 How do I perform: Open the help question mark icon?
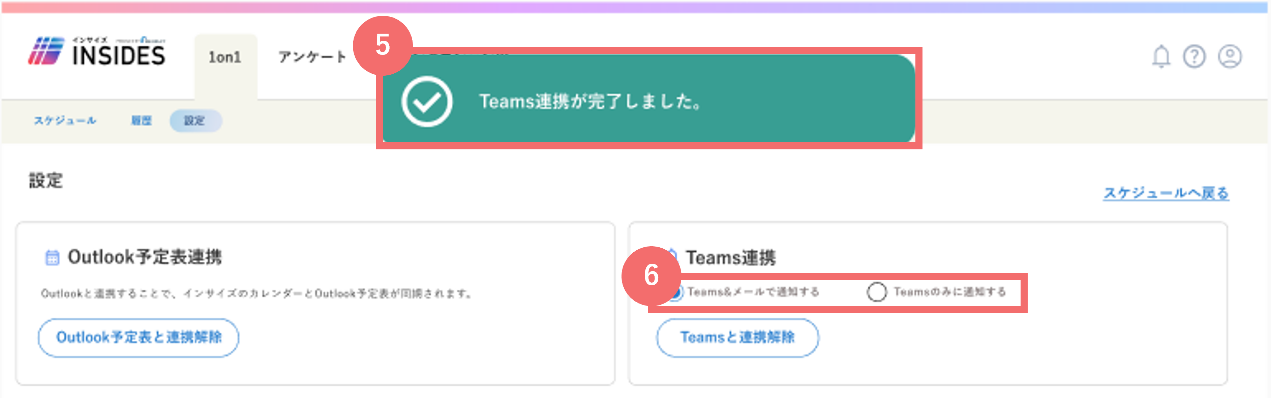(1194, 57)
